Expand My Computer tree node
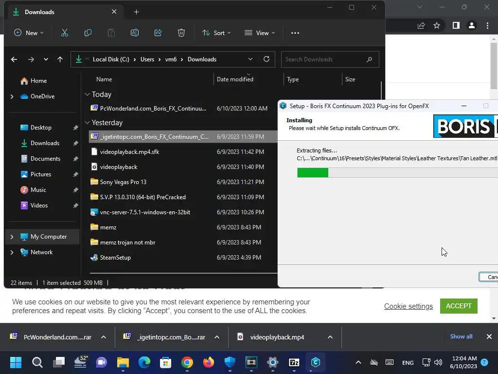This screenshot has width=498, height=374. (12, 237)
